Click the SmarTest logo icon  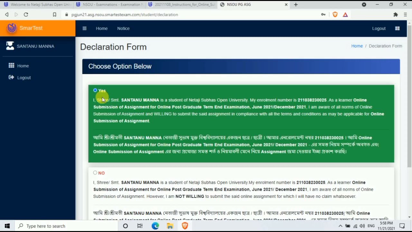12,28
